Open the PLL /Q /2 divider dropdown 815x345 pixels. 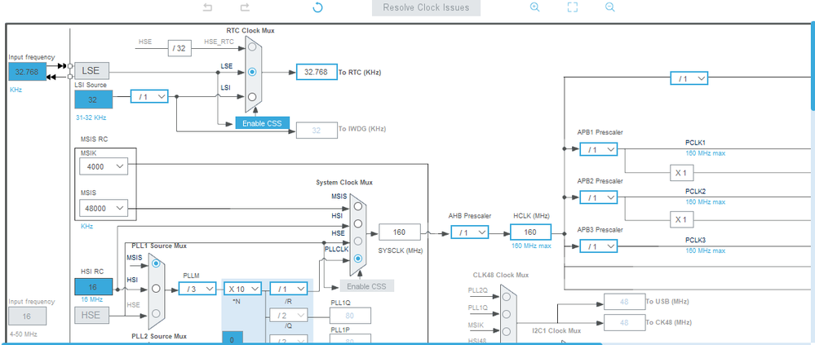289,316
